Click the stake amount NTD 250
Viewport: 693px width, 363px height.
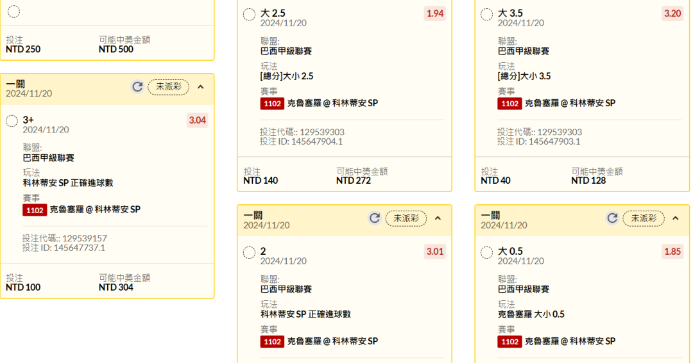(23, 49)
